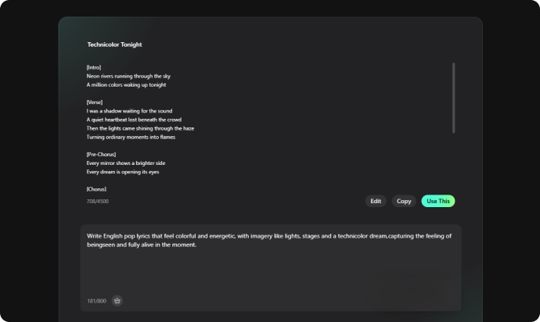Click the [Chorus] section tag

tap(96, 189)
